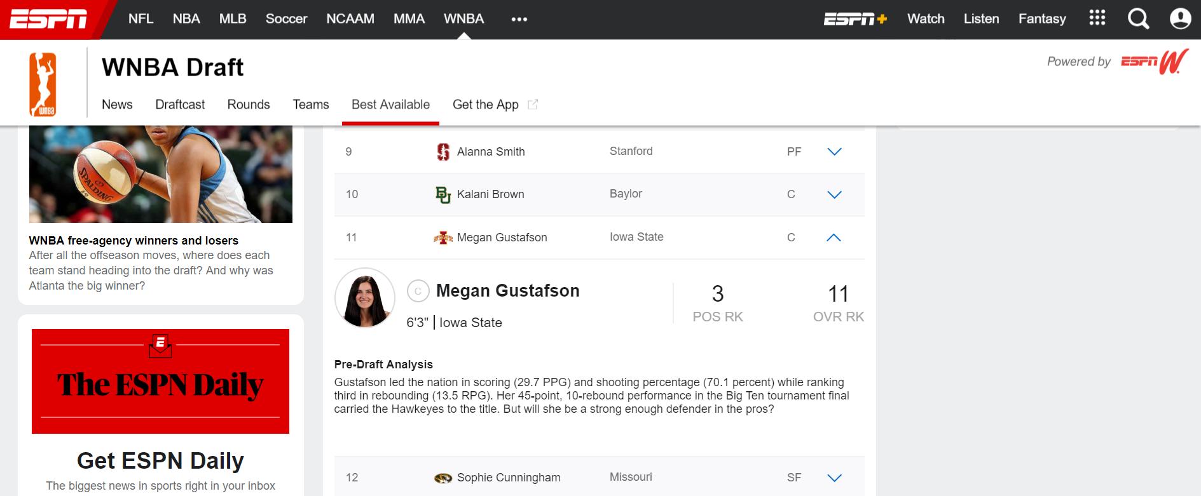Image resolution: width=1201 pixels, height=496 pixels.
Task: Open the more sports ellipsis menu
Action: (x=519, y=19)
